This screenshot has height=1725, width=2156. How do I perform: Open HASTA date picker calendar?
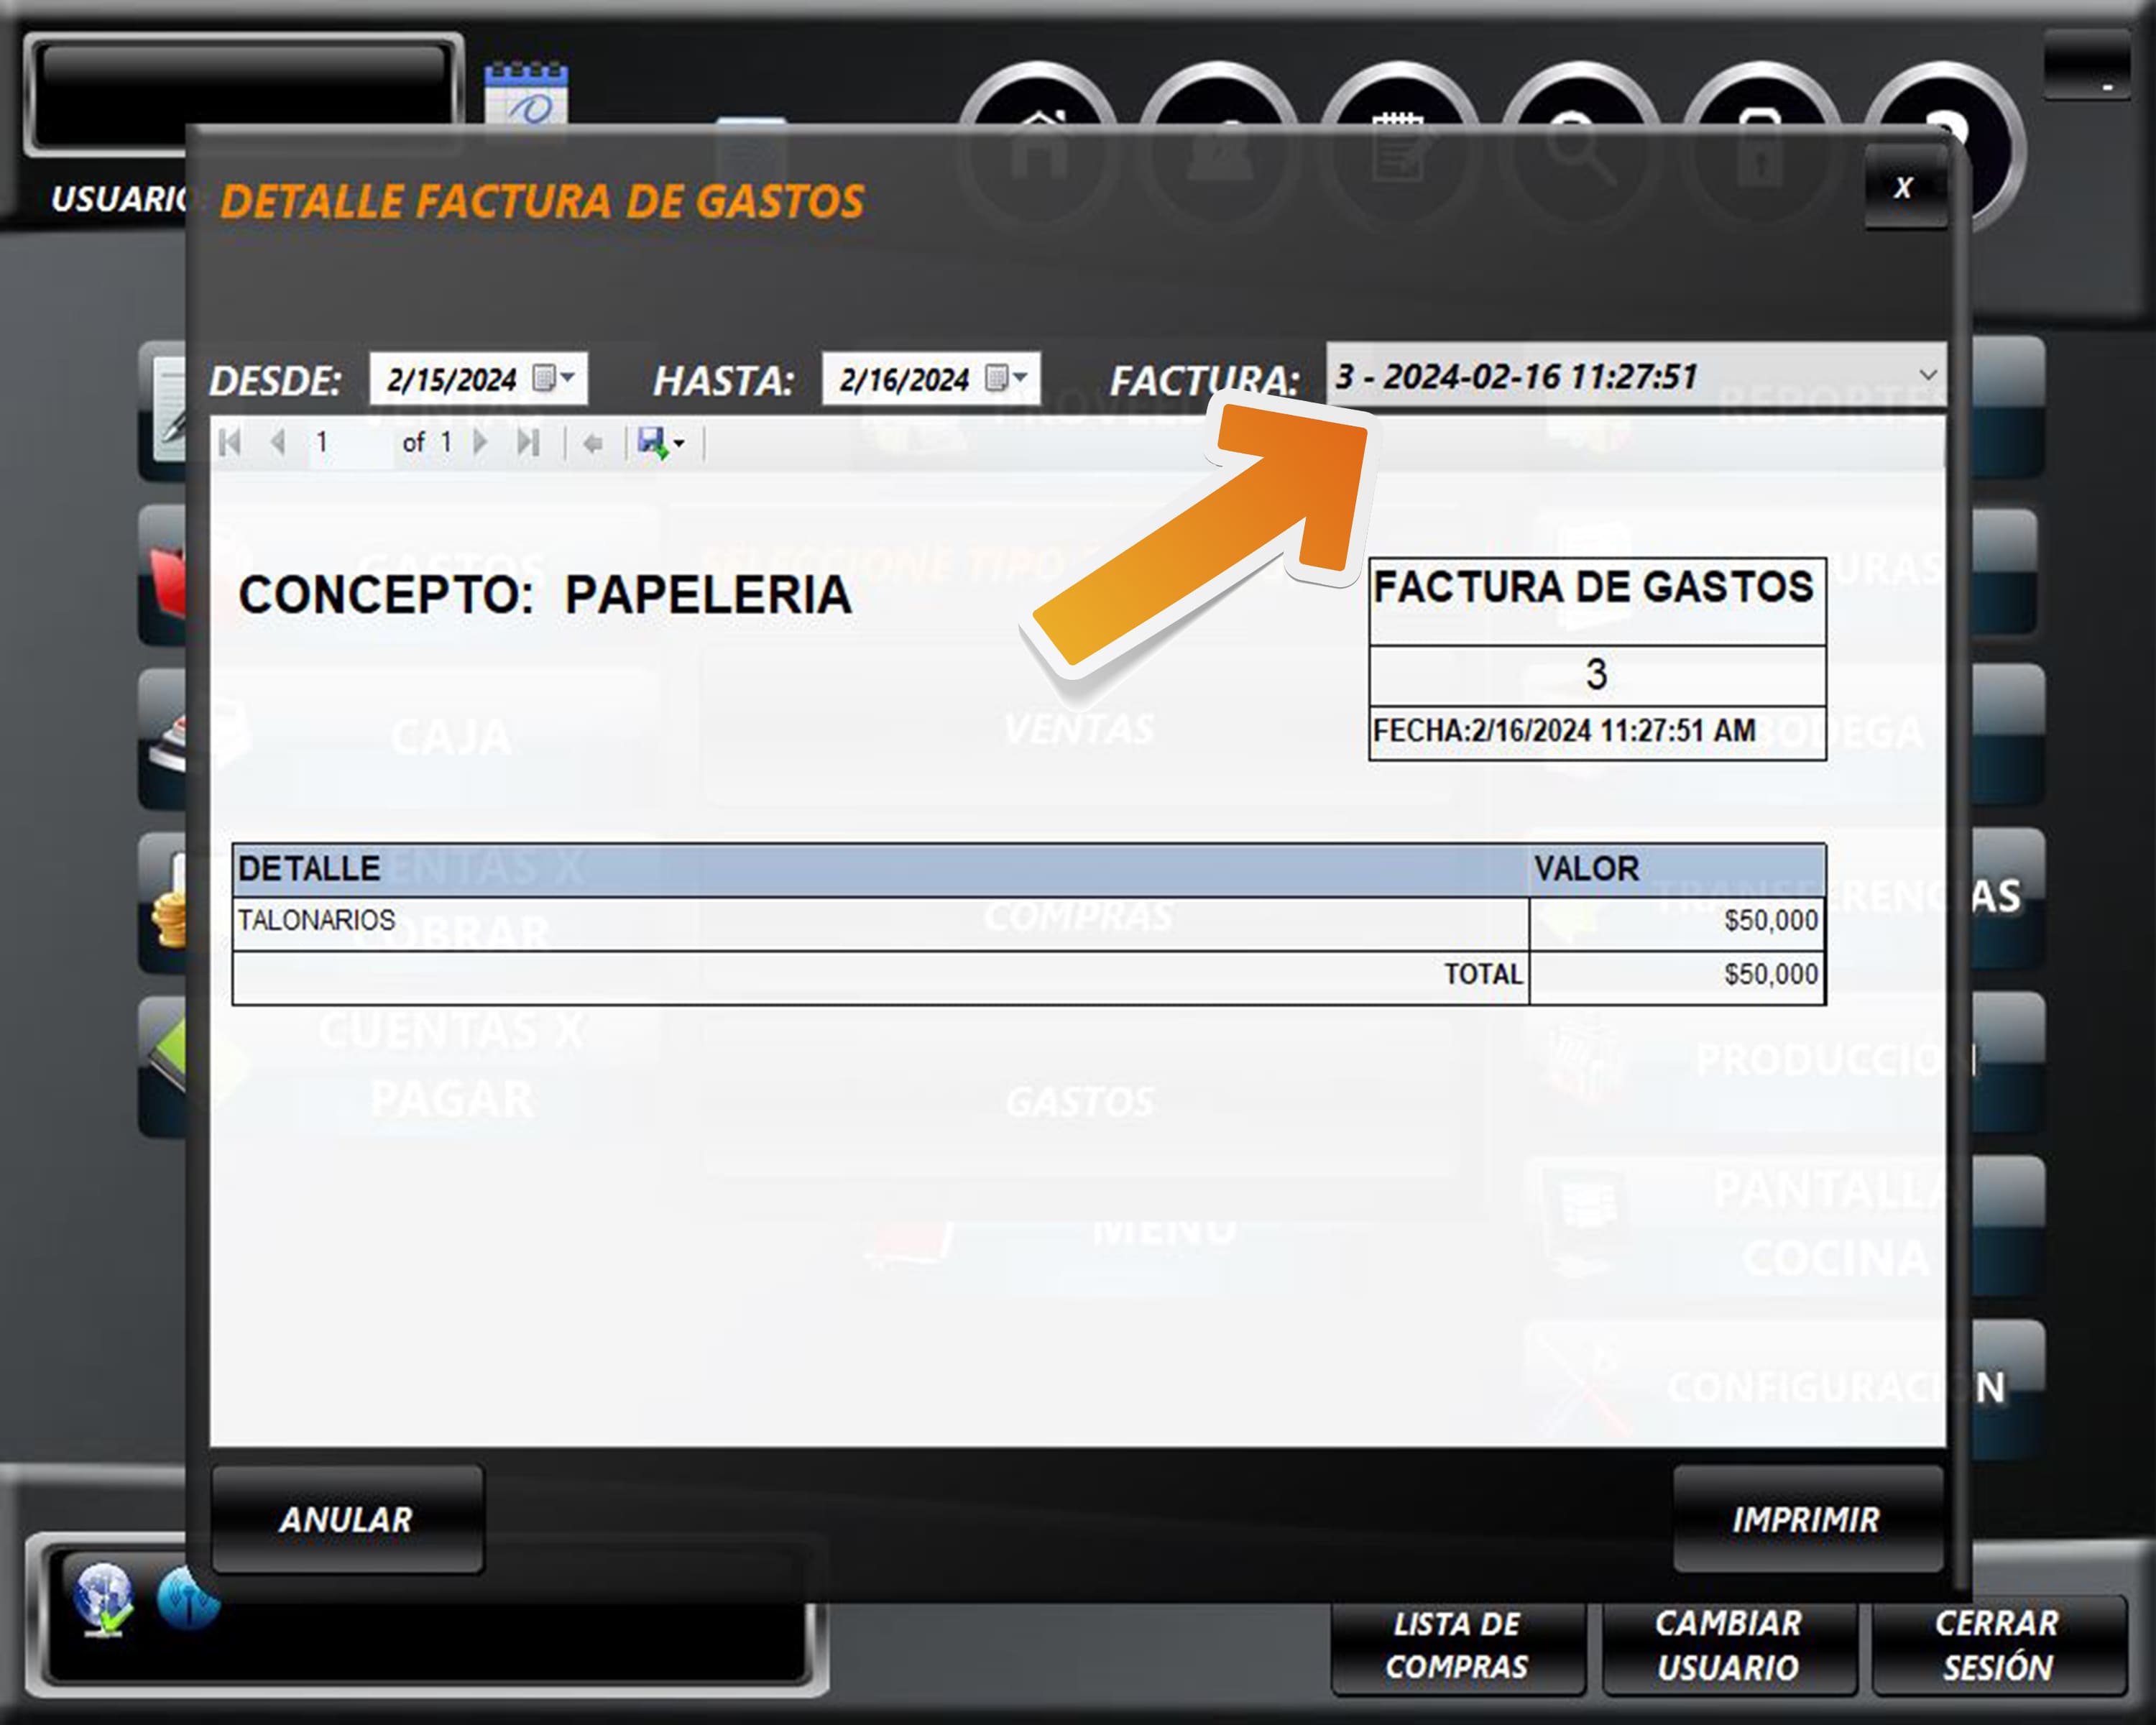click(1005, 378)
